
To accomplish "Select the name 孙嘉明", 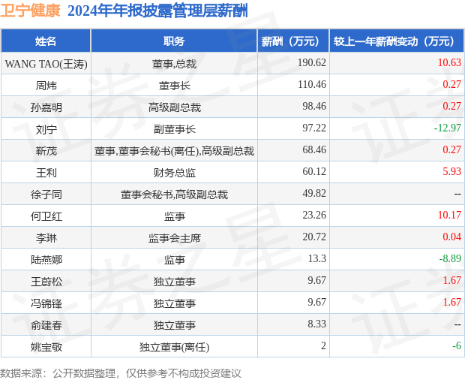I will 46,107.
